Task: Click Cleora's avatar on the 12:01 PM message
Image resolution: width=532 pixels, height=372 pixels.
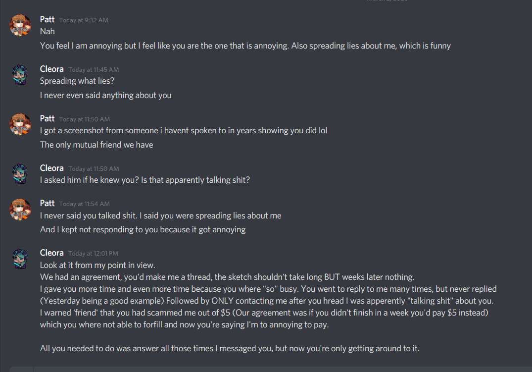Action: [20, 259]
